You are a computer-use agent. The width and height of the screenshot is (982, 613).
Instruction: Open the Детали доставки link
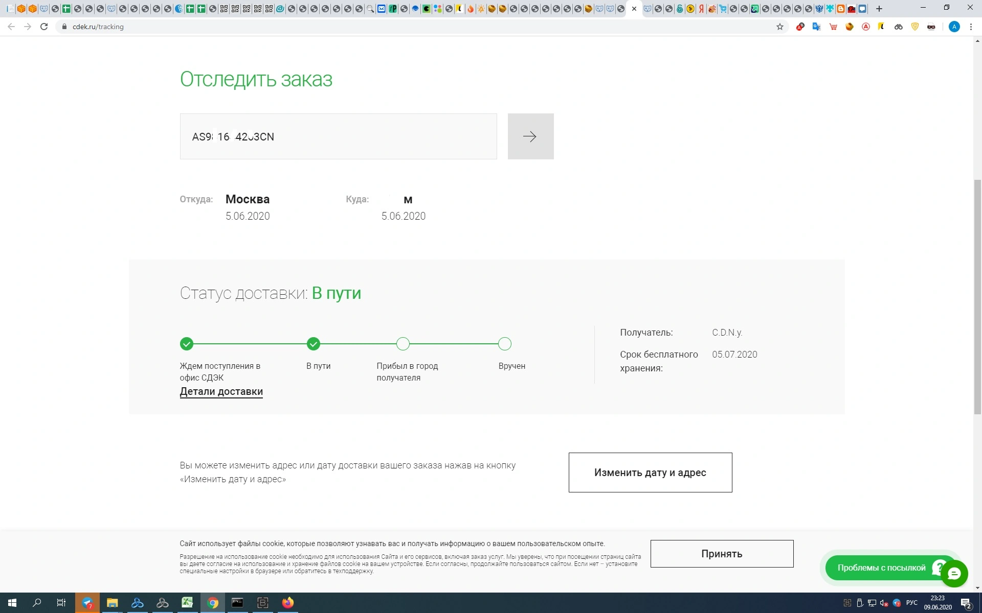[x=221, y=392]
